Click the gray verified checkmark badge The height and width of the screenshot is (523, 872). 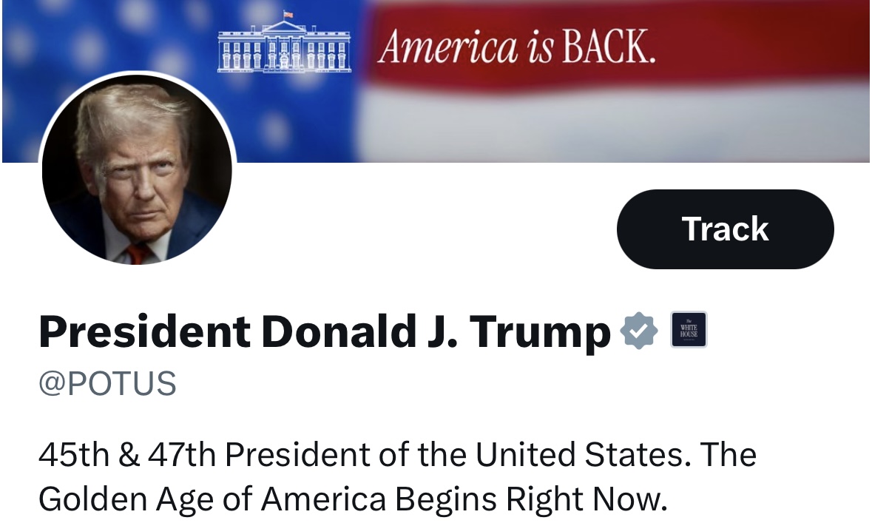click(x=639, y=331)
